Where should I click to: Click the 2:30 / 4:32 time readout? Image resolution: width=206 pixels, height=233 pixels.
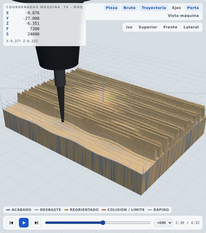pyautogui.click(x=187, y=223)
